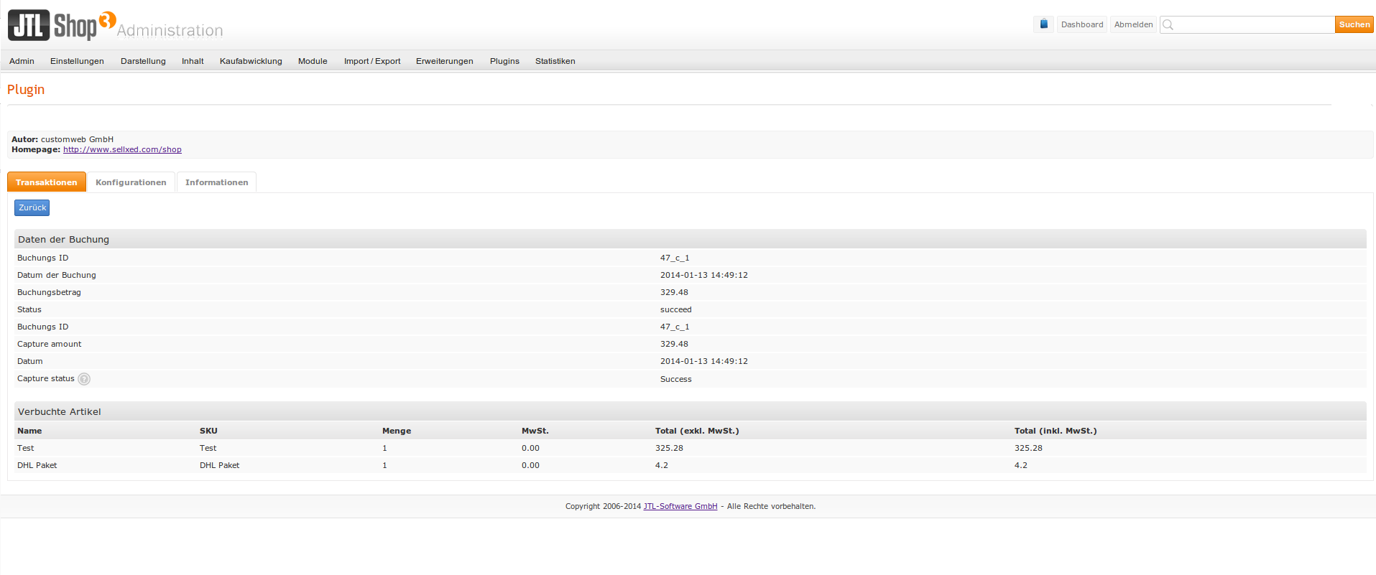Open the Darstellung menu
1376x575 pixels.
click(143, 61)
